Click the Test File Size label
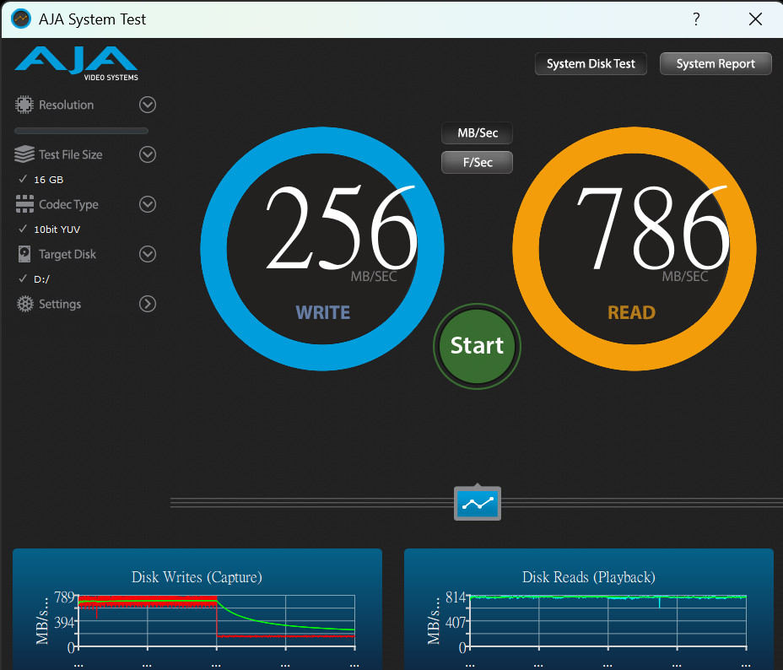Image resolution: width=783 pixels, height=670 pixels. tap(70, 154)
